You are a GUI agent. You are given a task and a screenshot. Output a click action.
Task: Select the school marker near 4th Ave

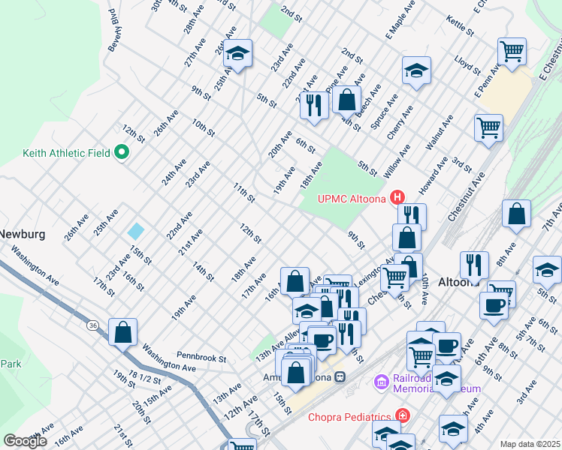click(x=453, y=430)
